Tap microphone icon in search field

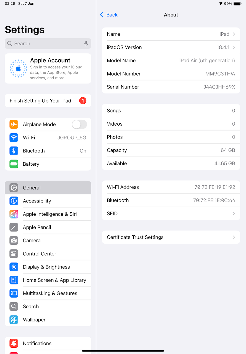[x=86, y=43]
